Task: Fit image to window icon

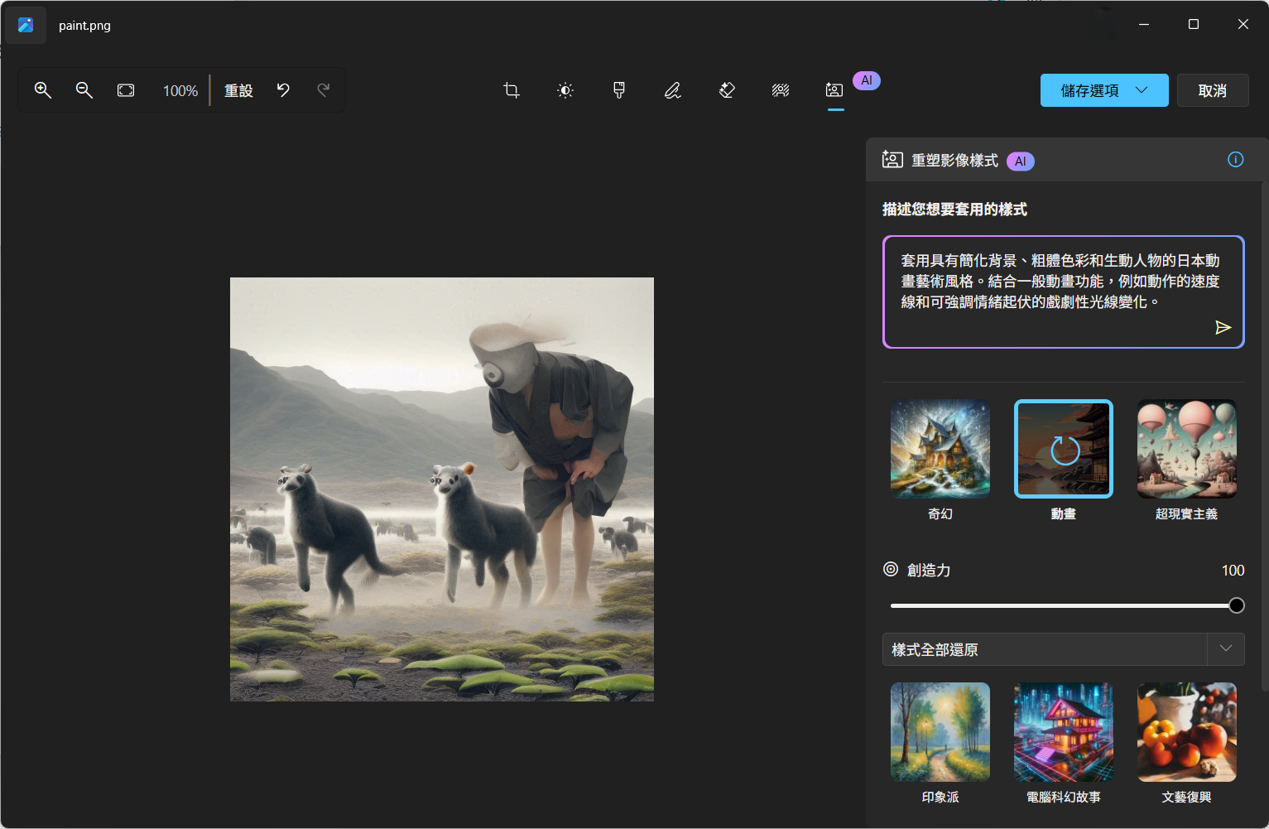Action: tap(126, 90)
